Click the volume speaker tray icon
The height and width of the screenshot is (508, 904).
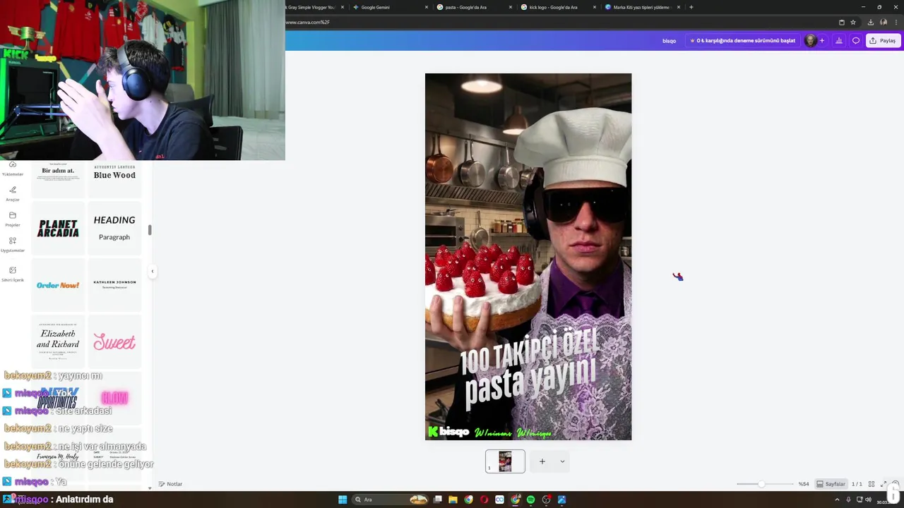[868, 500]
